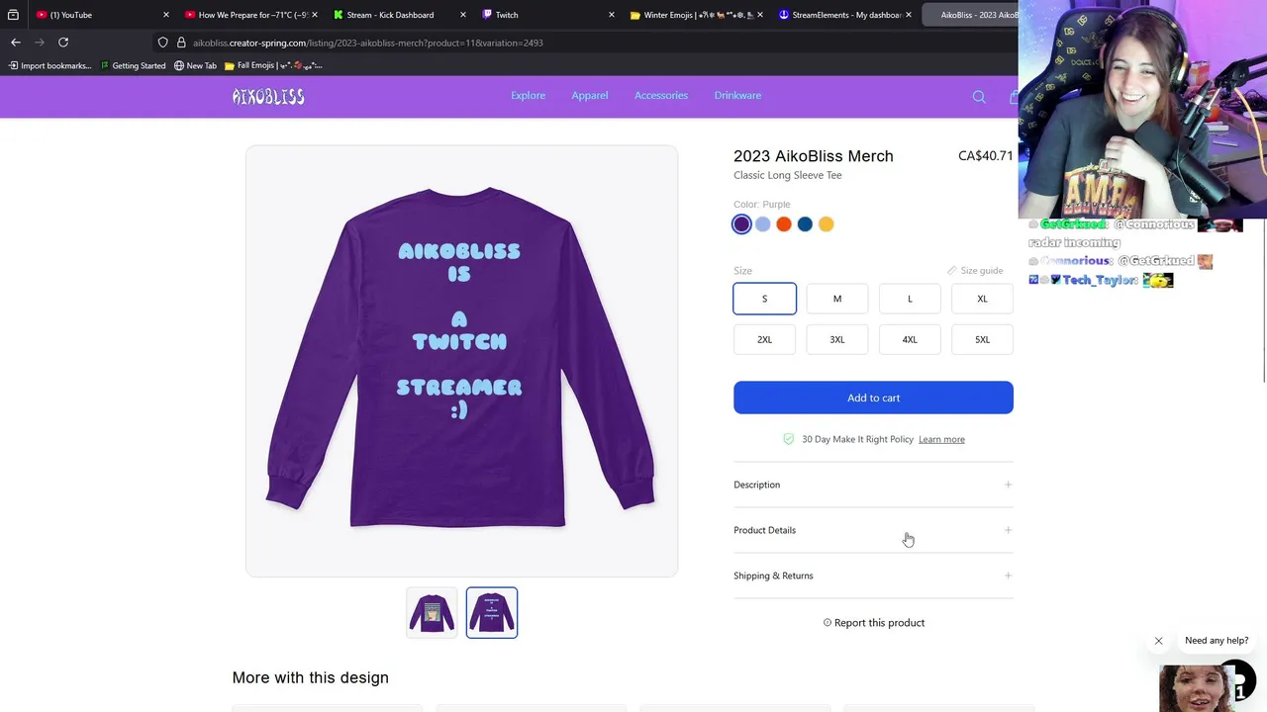The height and width of the screenshot is (712, 1267).
Task: Reload the page with the refresh icon
Action: (63, 43)
